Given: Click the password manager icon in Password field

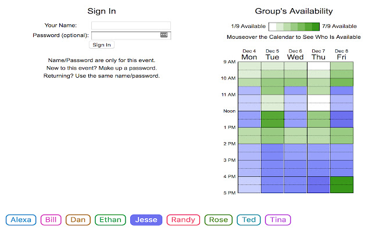Looking at the screenshot, I should pos(164,35).
